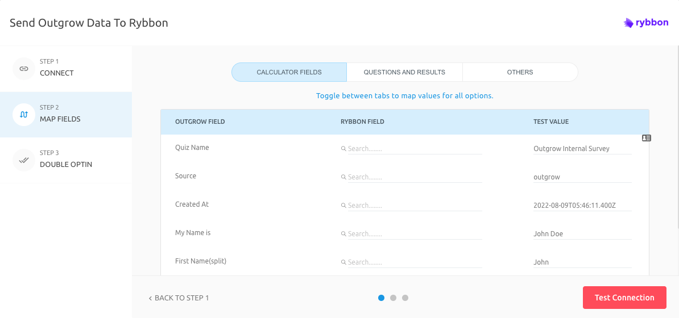This screenshot has height=318, width=679.
Task: Focus Rybbon field search for Created At
Action: 415,206
